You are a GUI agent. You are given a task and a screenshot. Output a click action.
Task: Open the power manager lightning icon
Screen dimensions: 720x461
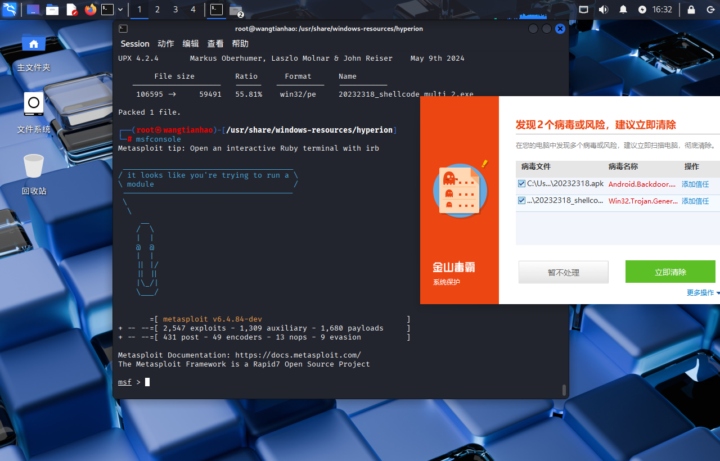coord(642,10)
